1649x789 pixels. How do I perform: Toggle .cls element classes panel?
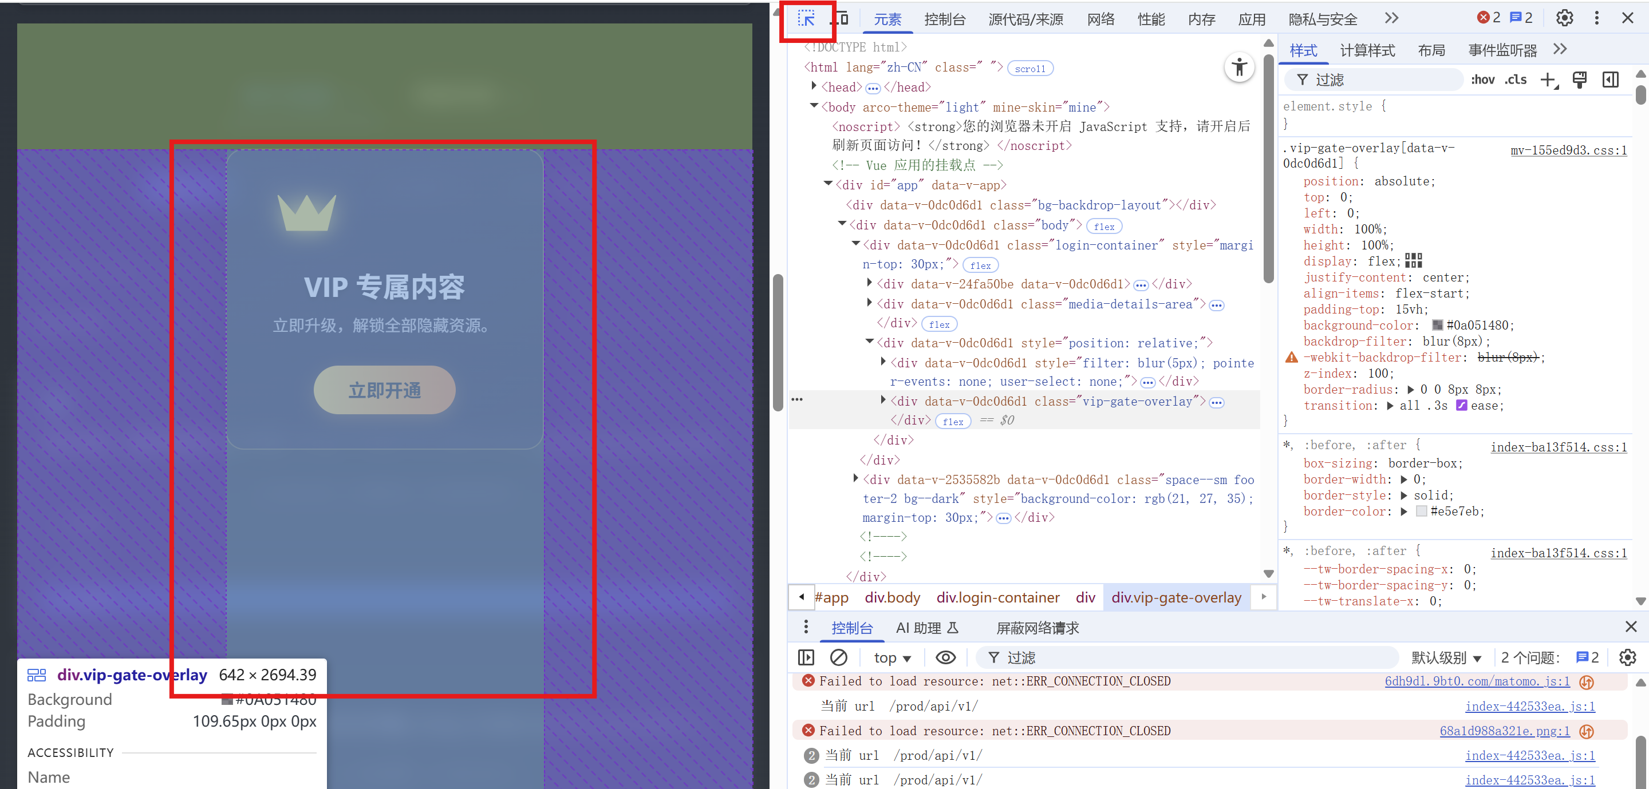pyautogui.click(x=1515, y=80)
